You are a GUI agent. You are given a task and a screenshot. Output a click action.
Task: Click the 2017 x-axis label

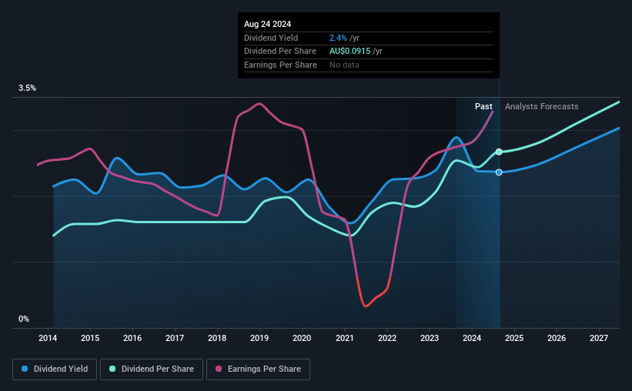pyautogui.click(x=175, y=338)
